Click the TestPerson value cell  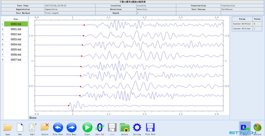tap(242, 9)
